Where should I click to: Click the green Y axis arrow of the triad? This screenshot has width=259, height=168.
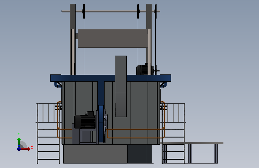(x=19, y=143)
